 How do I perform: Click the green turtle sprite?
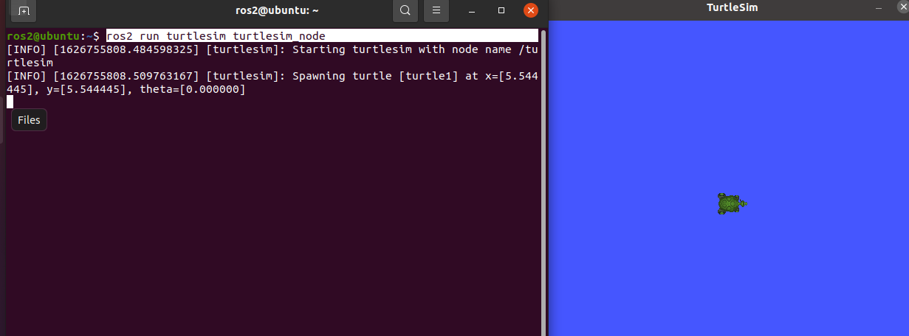(731, 203)
